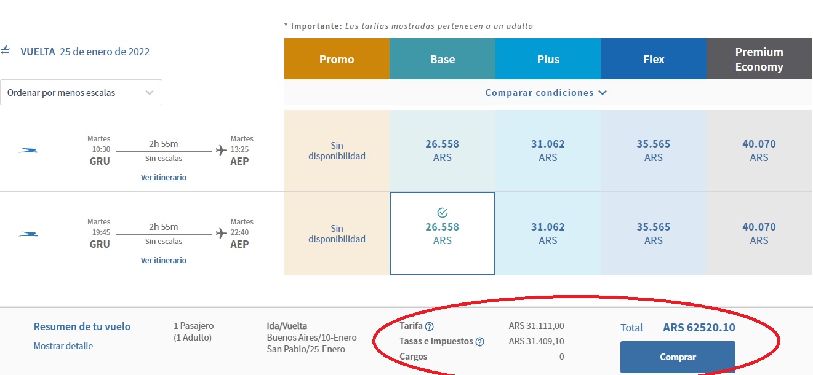Select the Premium Economy column header
Image resolution: width=813 pixels, height=375 pixels.
(x=759, y=59)
